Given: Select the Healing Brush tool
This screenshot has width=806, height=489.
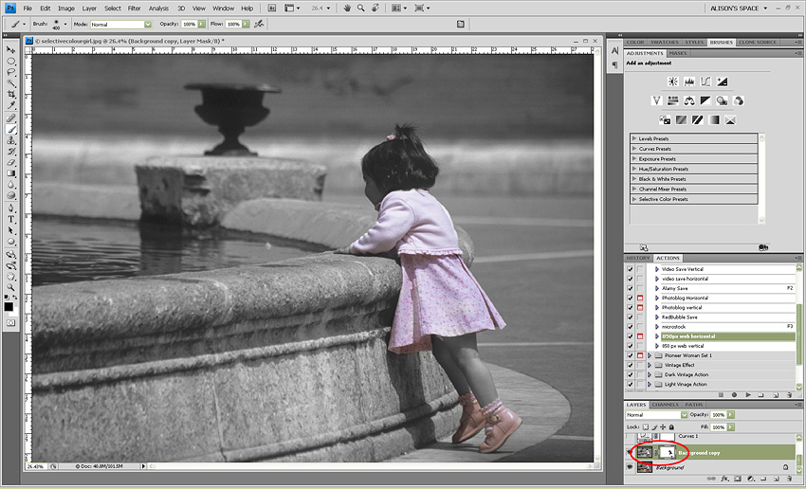Looking at the screenshot, I should click(10, 118).
